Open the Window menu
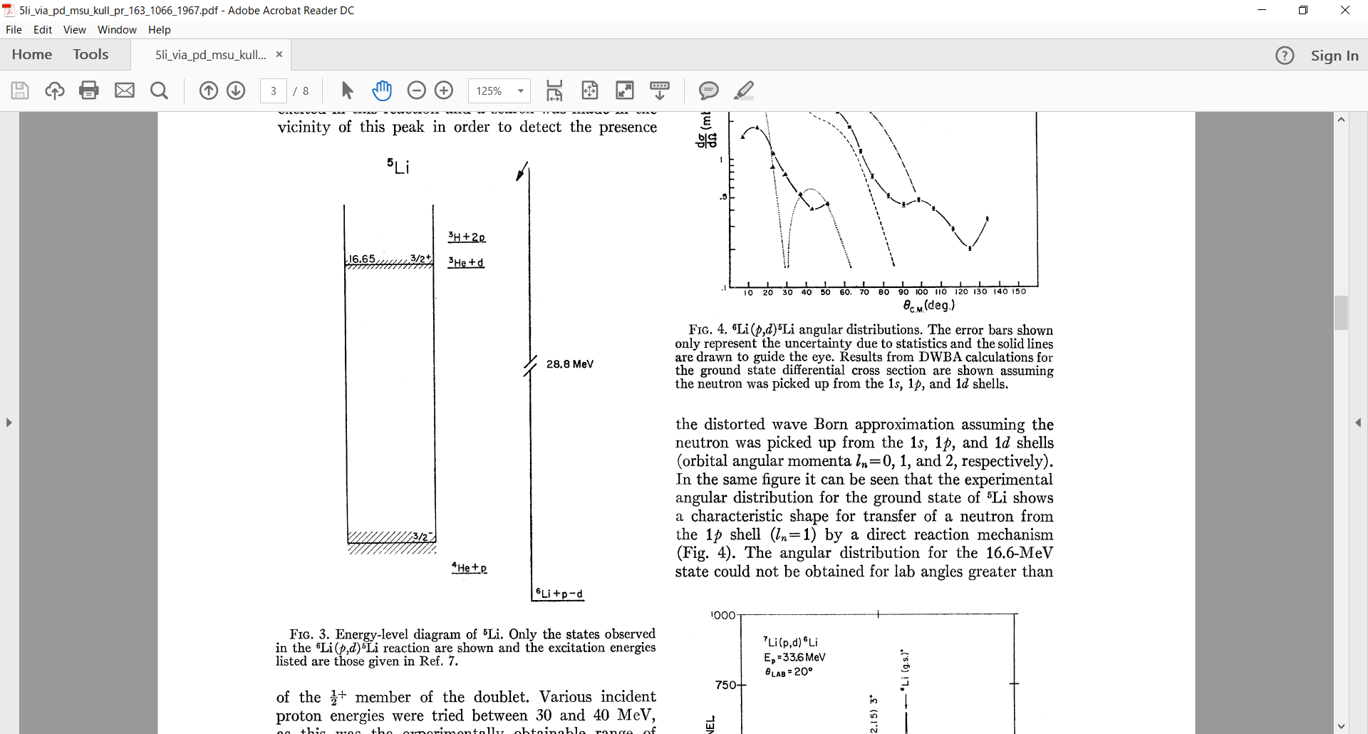Viewport: 1368px width, 734px height. (117, 30)
